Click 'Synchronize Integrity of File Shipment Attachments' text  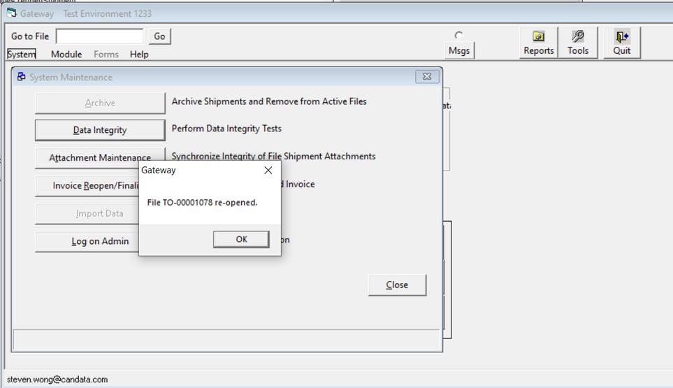[273, 156]
